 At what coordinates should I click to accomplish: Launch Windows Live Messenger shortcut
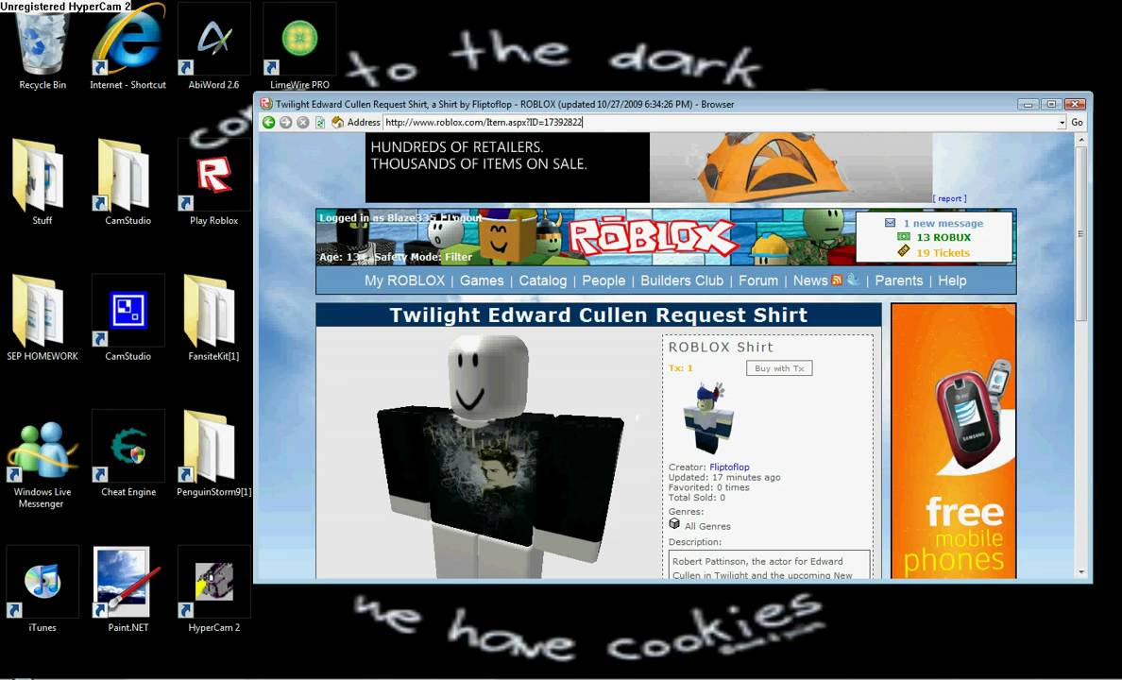click(42, 460)
